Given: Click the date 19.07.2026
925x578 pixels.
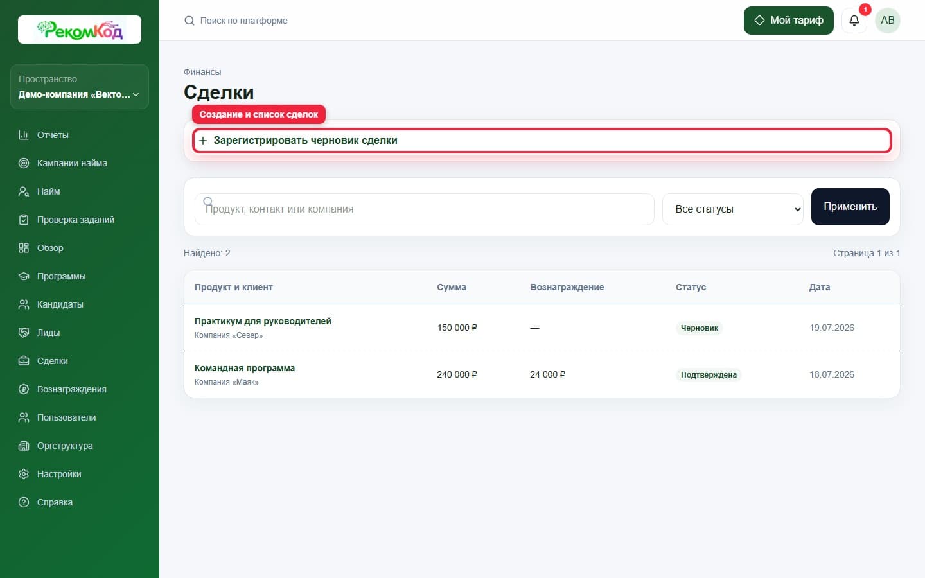Looking at the screenshot, I should coord(832,328).
